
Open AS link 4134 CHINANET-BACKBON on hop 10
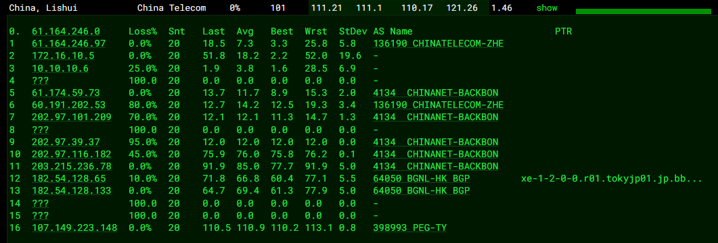[436, 154]
